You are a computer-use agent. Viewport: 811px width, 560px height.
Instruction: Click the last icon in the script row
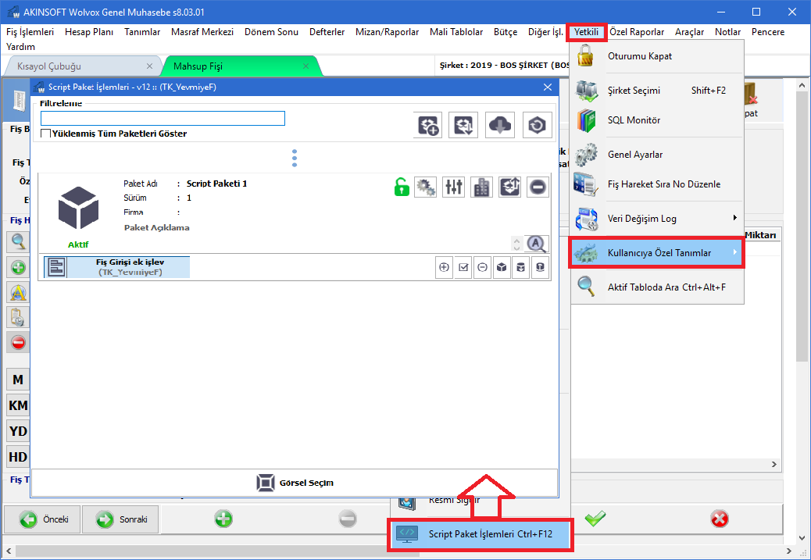click(x=541, y=267)
